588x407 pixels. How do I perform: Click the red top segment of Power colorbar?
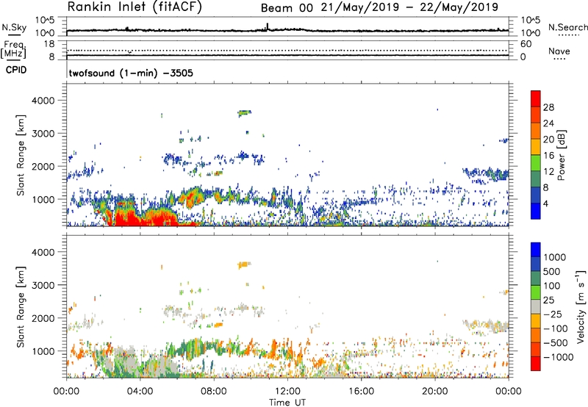pyautogui.click(x=536, y=98)
